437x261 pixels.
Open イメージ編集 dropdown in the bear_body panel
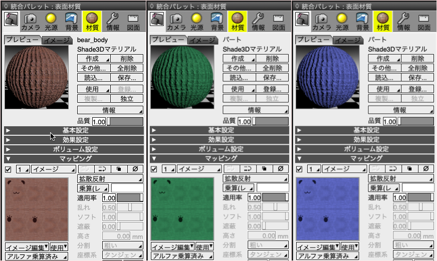(27, 247)
